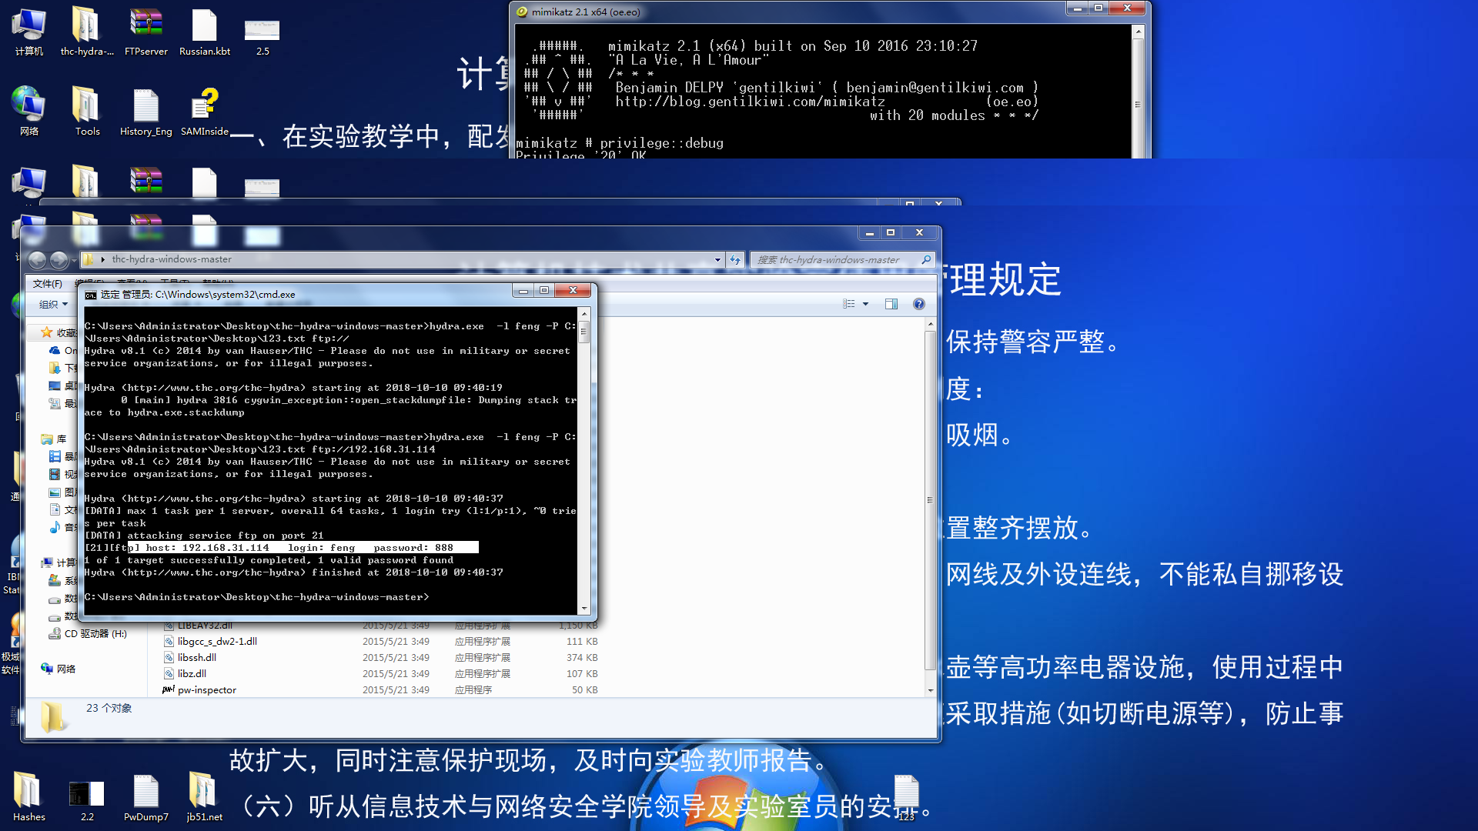Screen dimensions: 1478x831
Task: Toggle the Explorer preview pane button
Action: coord(891,304)
